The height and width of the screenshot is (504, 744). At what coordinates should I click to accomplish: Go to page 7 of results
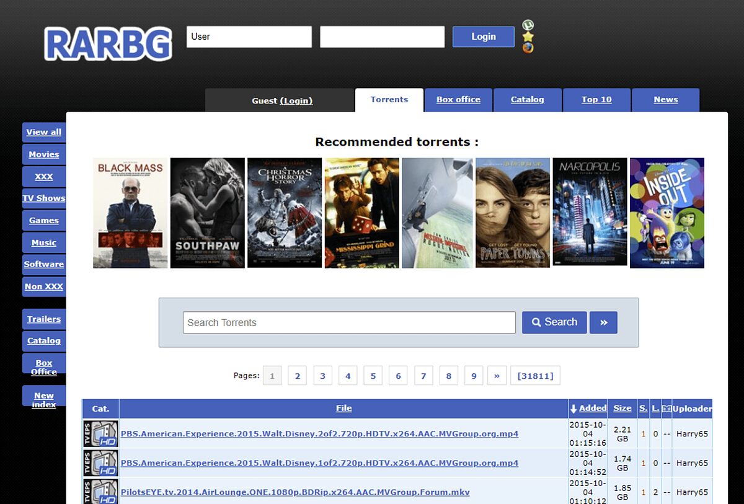tap(423, 376)
